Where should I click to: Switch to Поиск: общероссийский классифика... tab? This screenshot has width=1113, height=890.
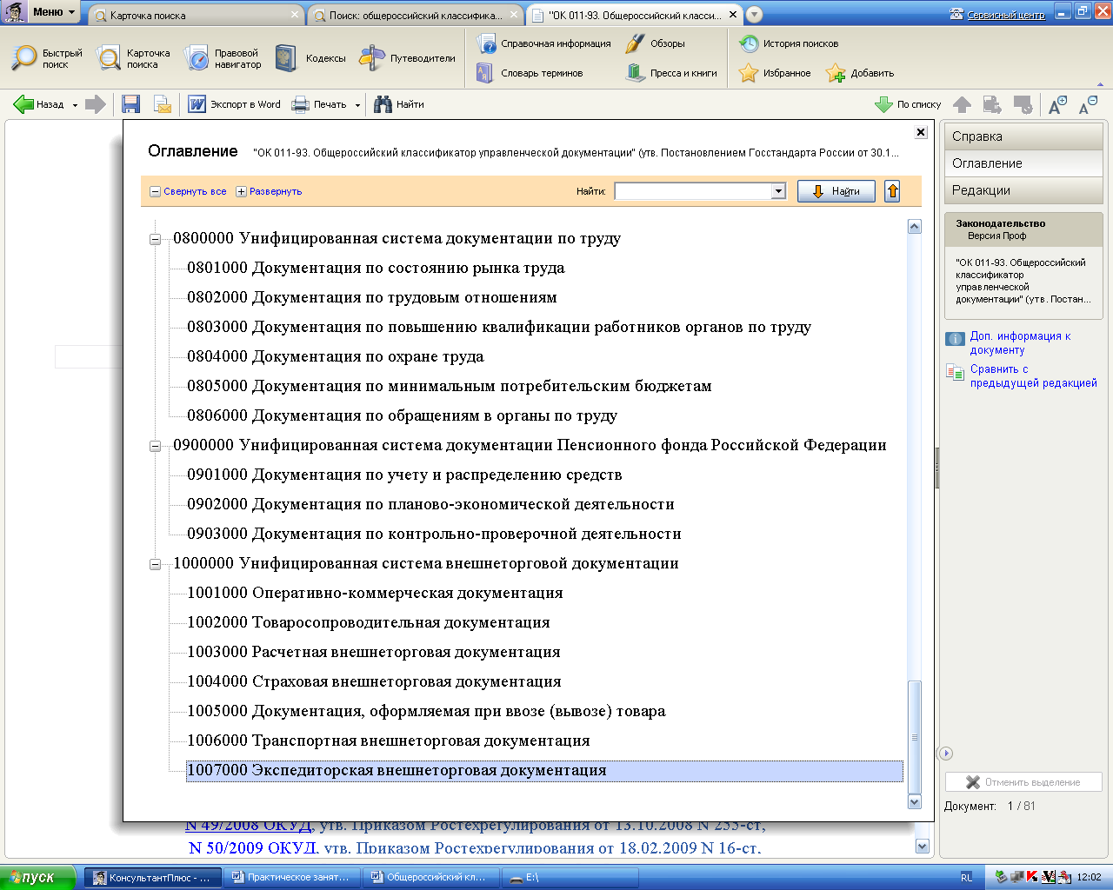click(x=416, y=15)
